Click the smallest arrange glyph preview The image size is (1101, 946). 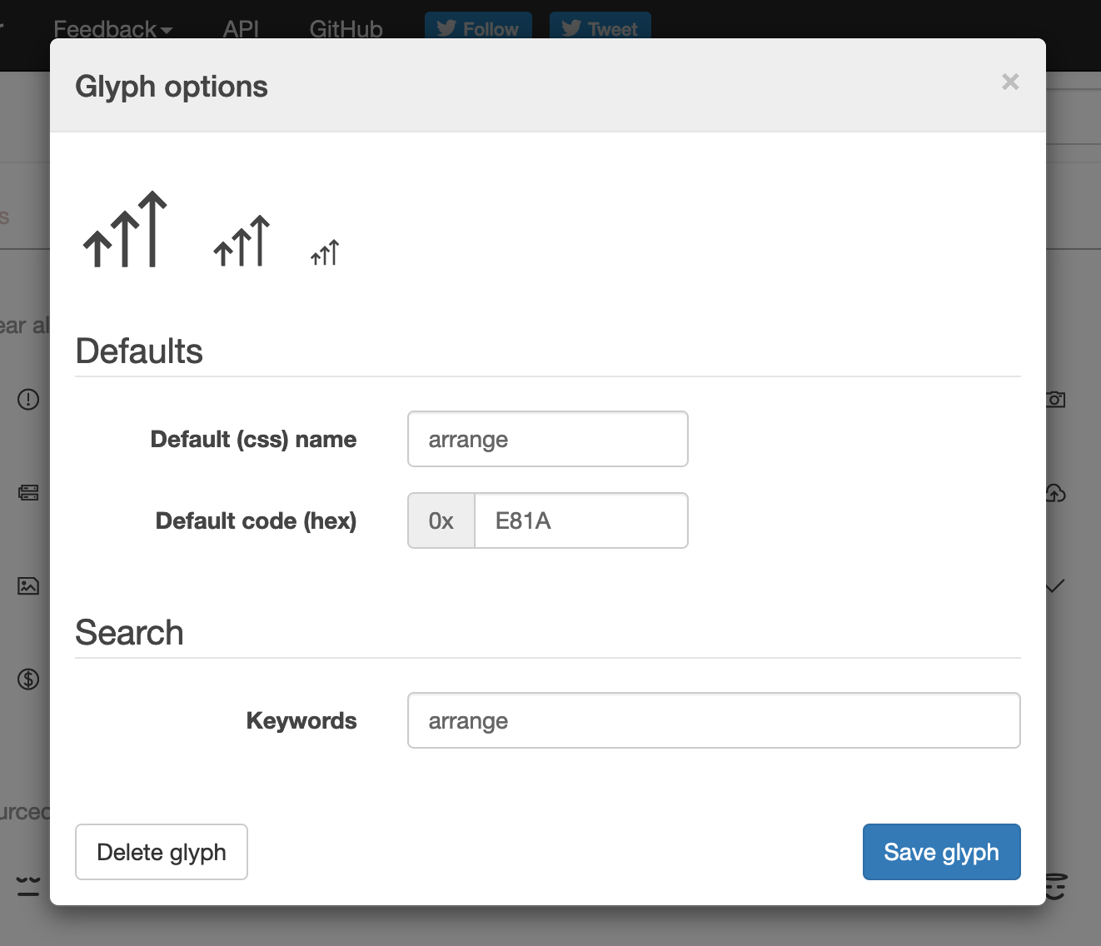[323, 250]
